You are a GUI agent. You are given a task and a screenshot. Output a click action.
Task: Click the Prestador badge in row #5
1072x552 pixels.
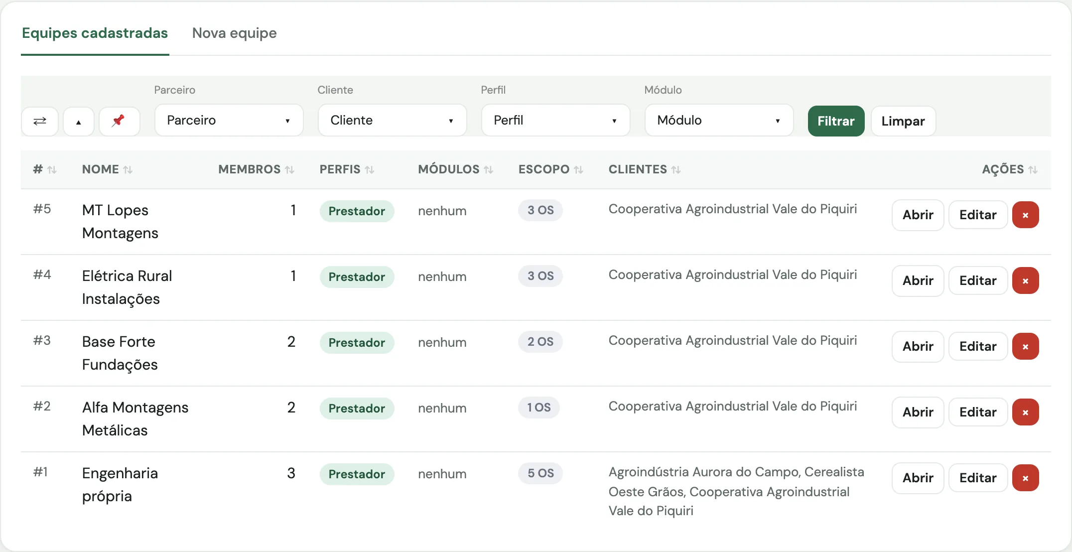tap(357, 211)
